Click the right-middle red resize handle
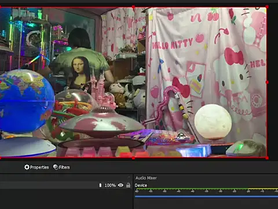Image resolution: width=278 pixels, height=209 pixels. pos(267,82)
